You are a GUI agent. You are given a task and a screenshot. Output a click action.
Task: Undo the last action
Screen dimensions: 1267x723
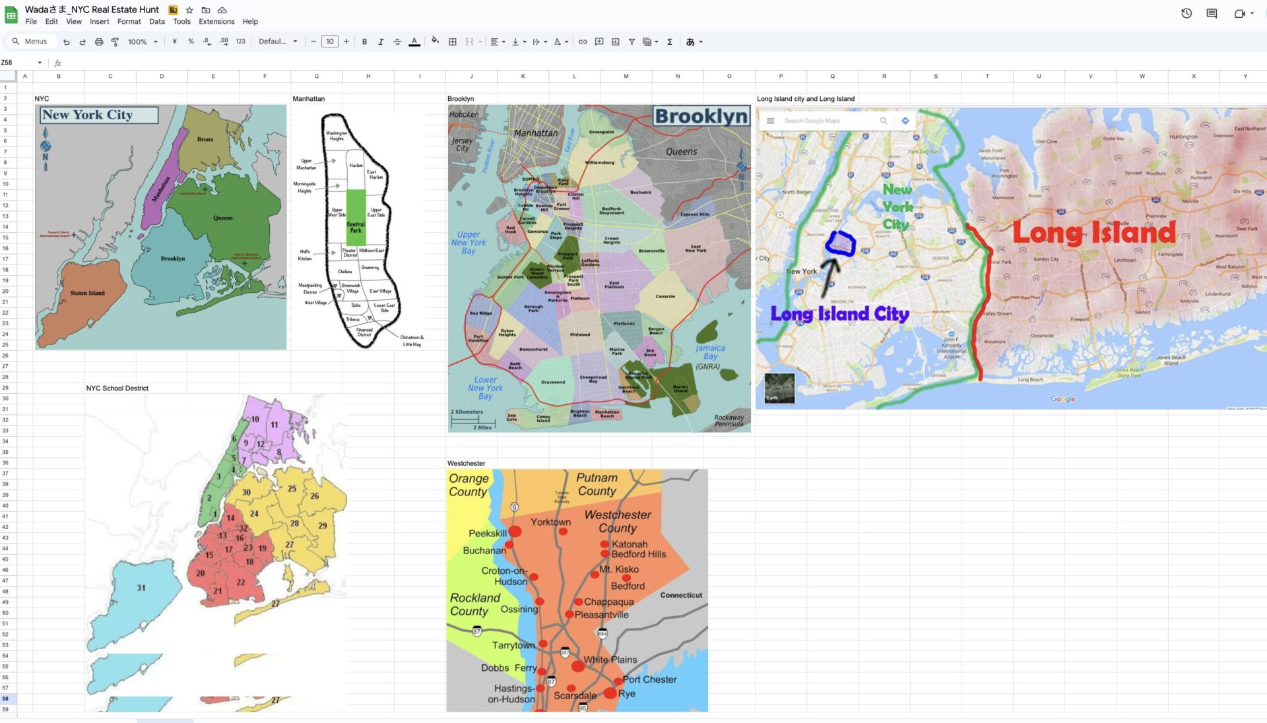pyautogui.click(x=67, y=42)
